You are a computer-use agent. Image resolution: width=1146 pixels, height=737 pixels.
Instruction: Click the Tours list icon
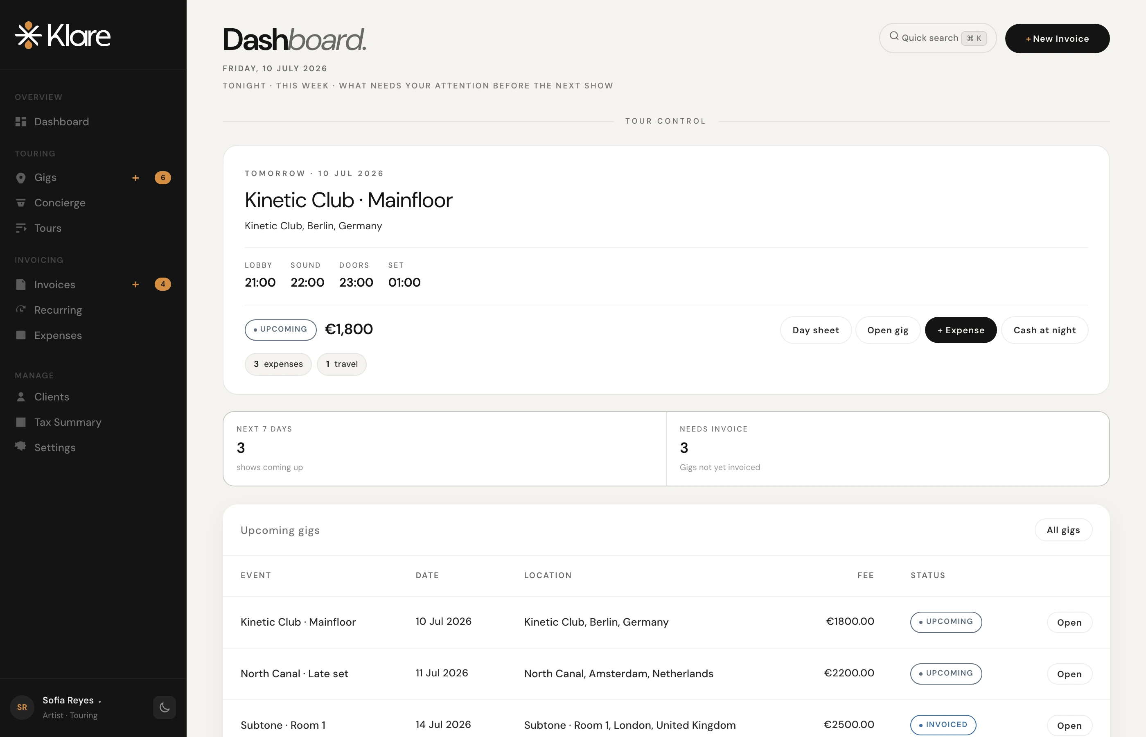20,228
